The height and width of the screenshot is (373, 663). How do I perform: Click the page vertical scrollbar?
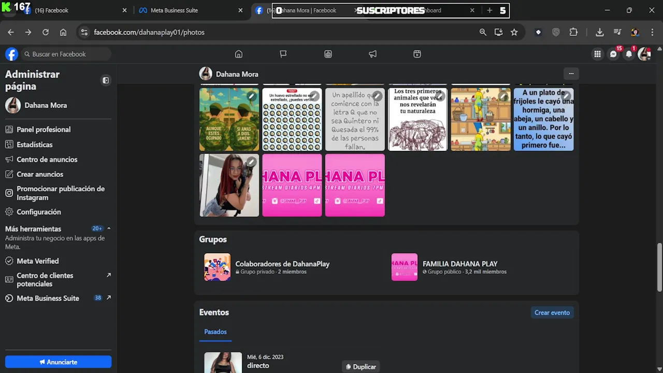point(659,267)
